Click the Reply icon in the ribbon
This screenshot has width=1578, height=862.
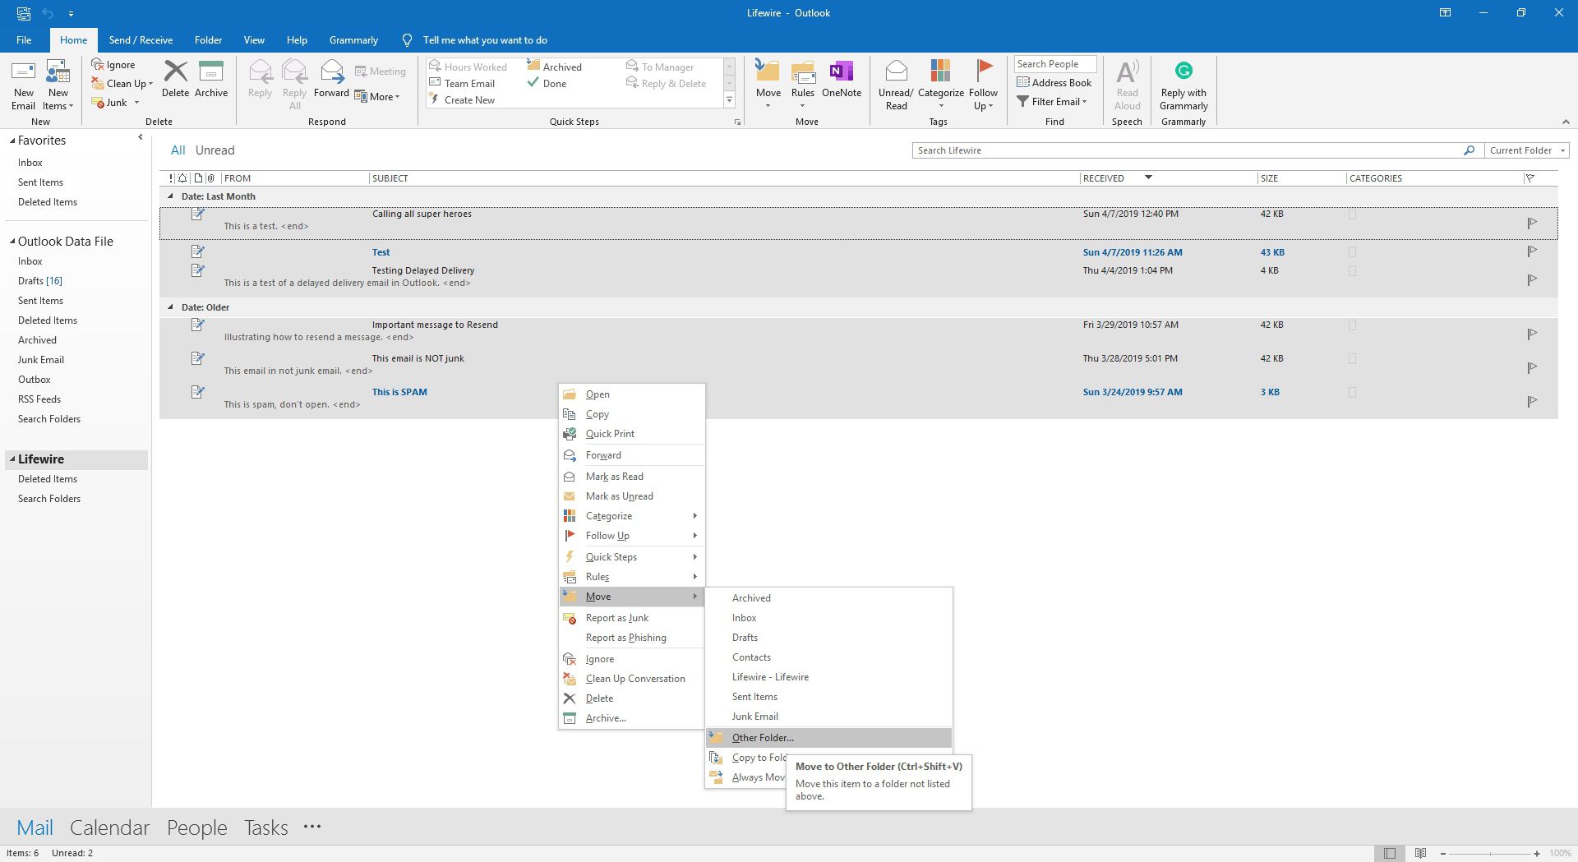pyautogui.click(x=261, y=71)
